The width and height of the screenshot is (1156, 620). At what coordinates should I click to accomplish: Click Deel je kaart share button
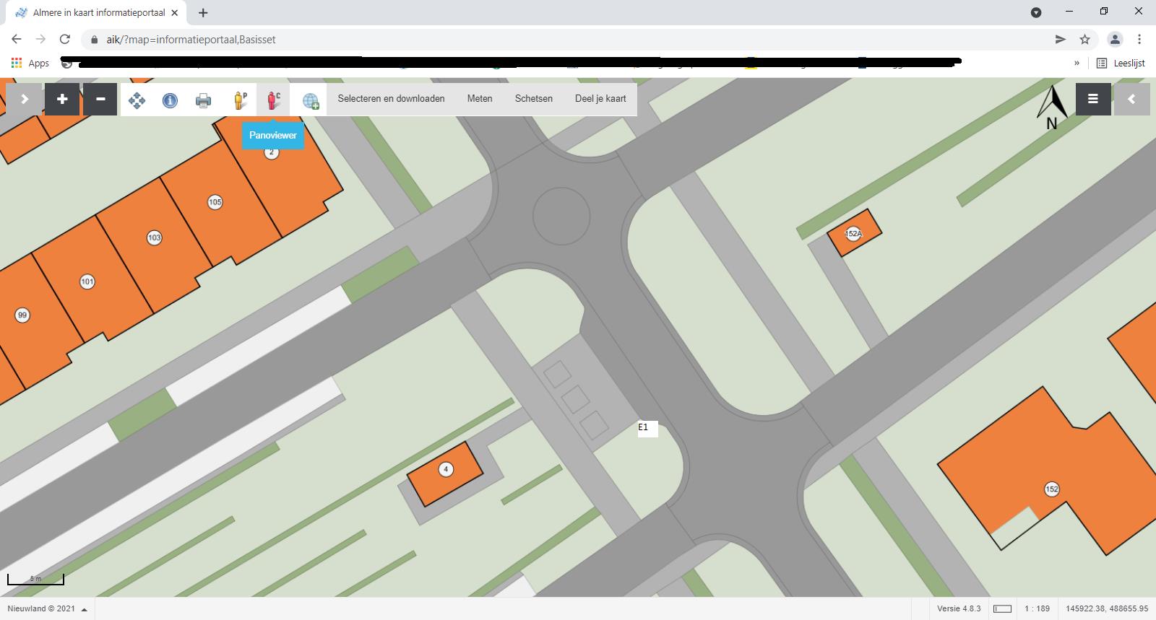(x=600, y=99)
